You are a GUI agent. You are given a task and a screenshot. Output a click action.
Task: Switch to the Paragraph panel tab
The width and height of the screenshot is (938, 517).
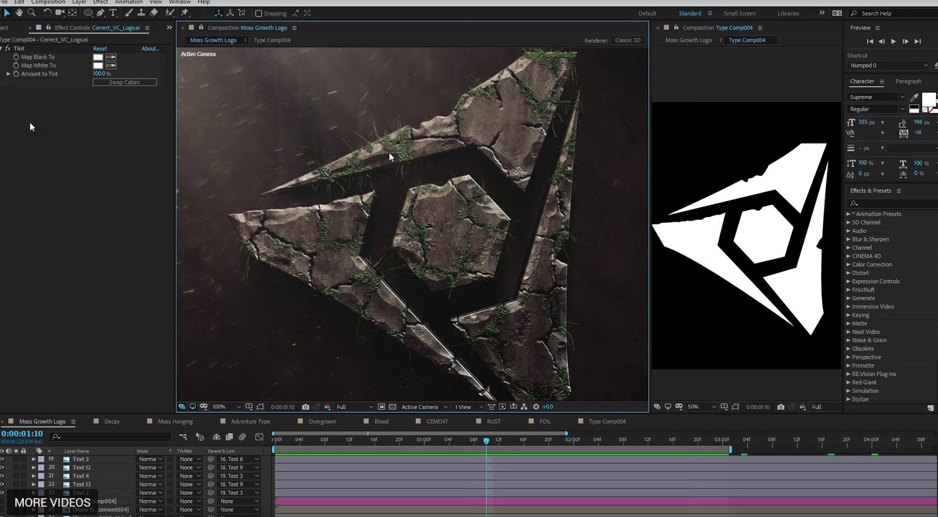[x=908, y=81]
